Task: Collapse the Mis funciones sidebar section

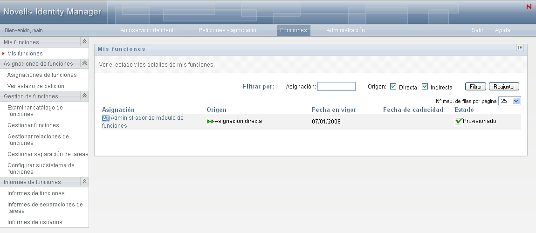Action: pyautogui.click(x=84, y=41)
